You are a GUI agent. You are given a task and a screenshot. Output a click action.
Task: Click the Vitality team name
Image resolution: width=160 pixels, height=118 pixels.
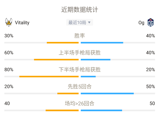click(22, 22)
